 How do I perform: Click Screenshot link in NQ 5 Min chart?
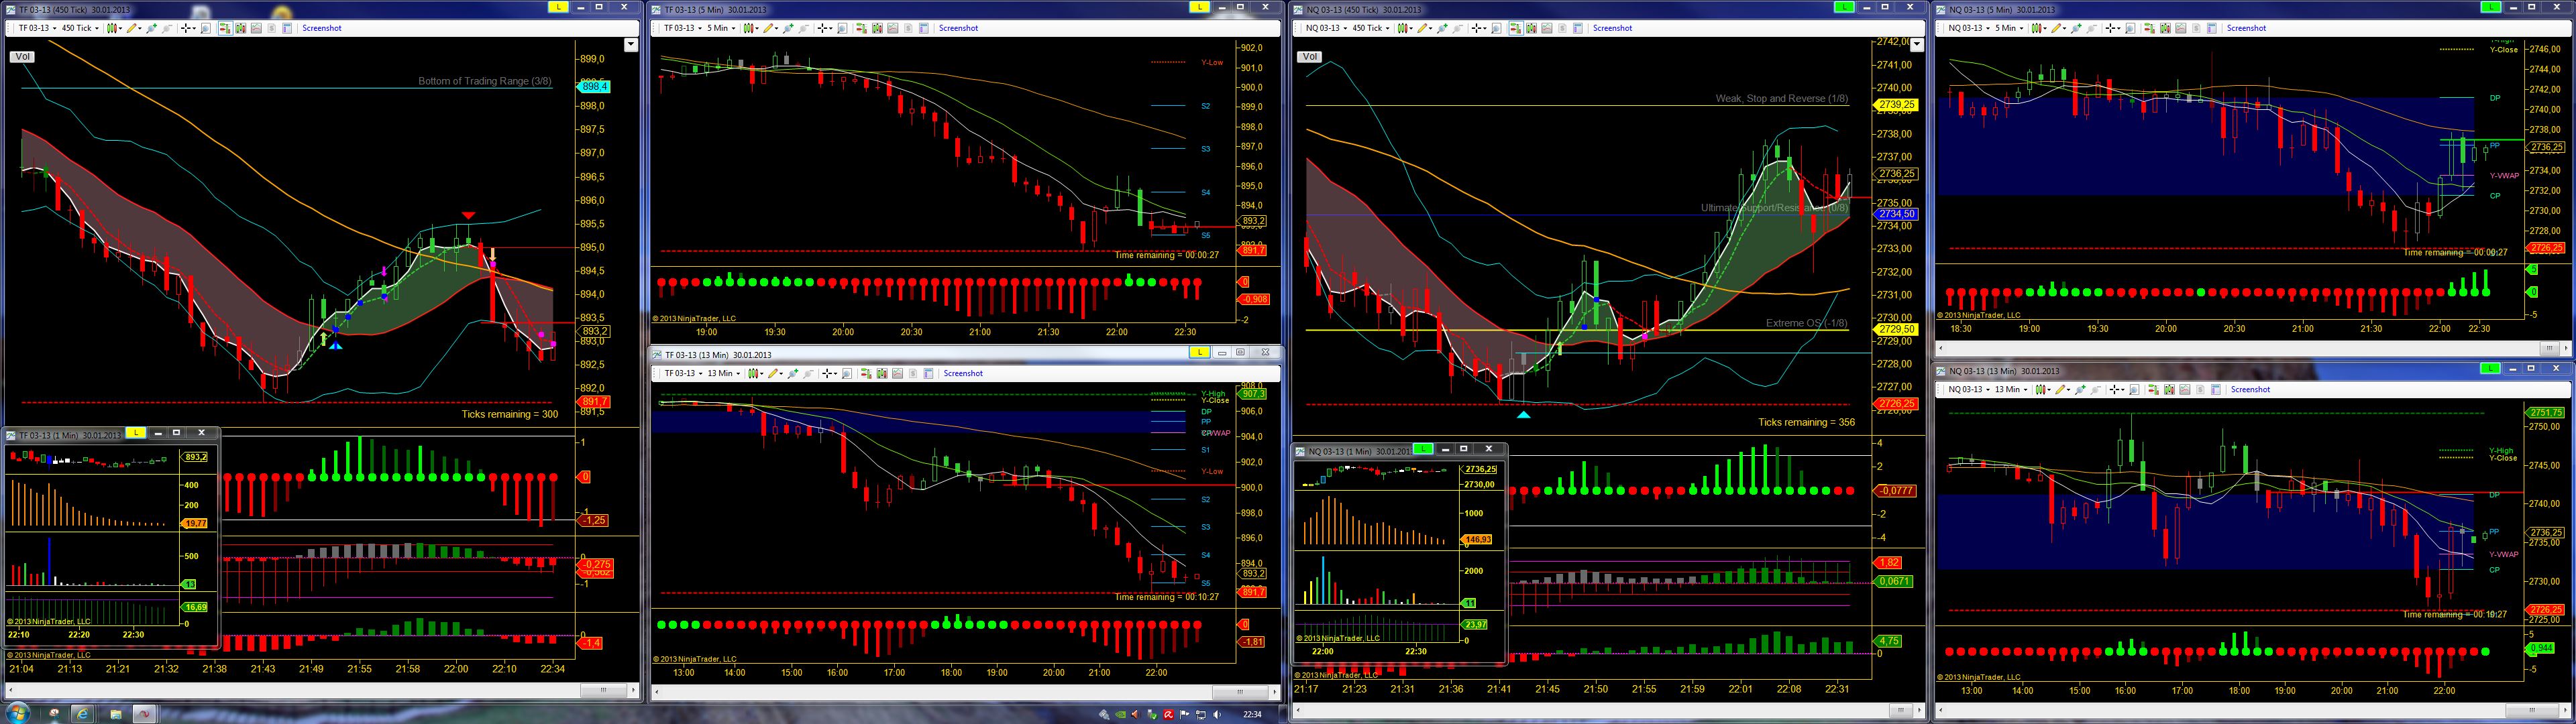point(2246,28)
